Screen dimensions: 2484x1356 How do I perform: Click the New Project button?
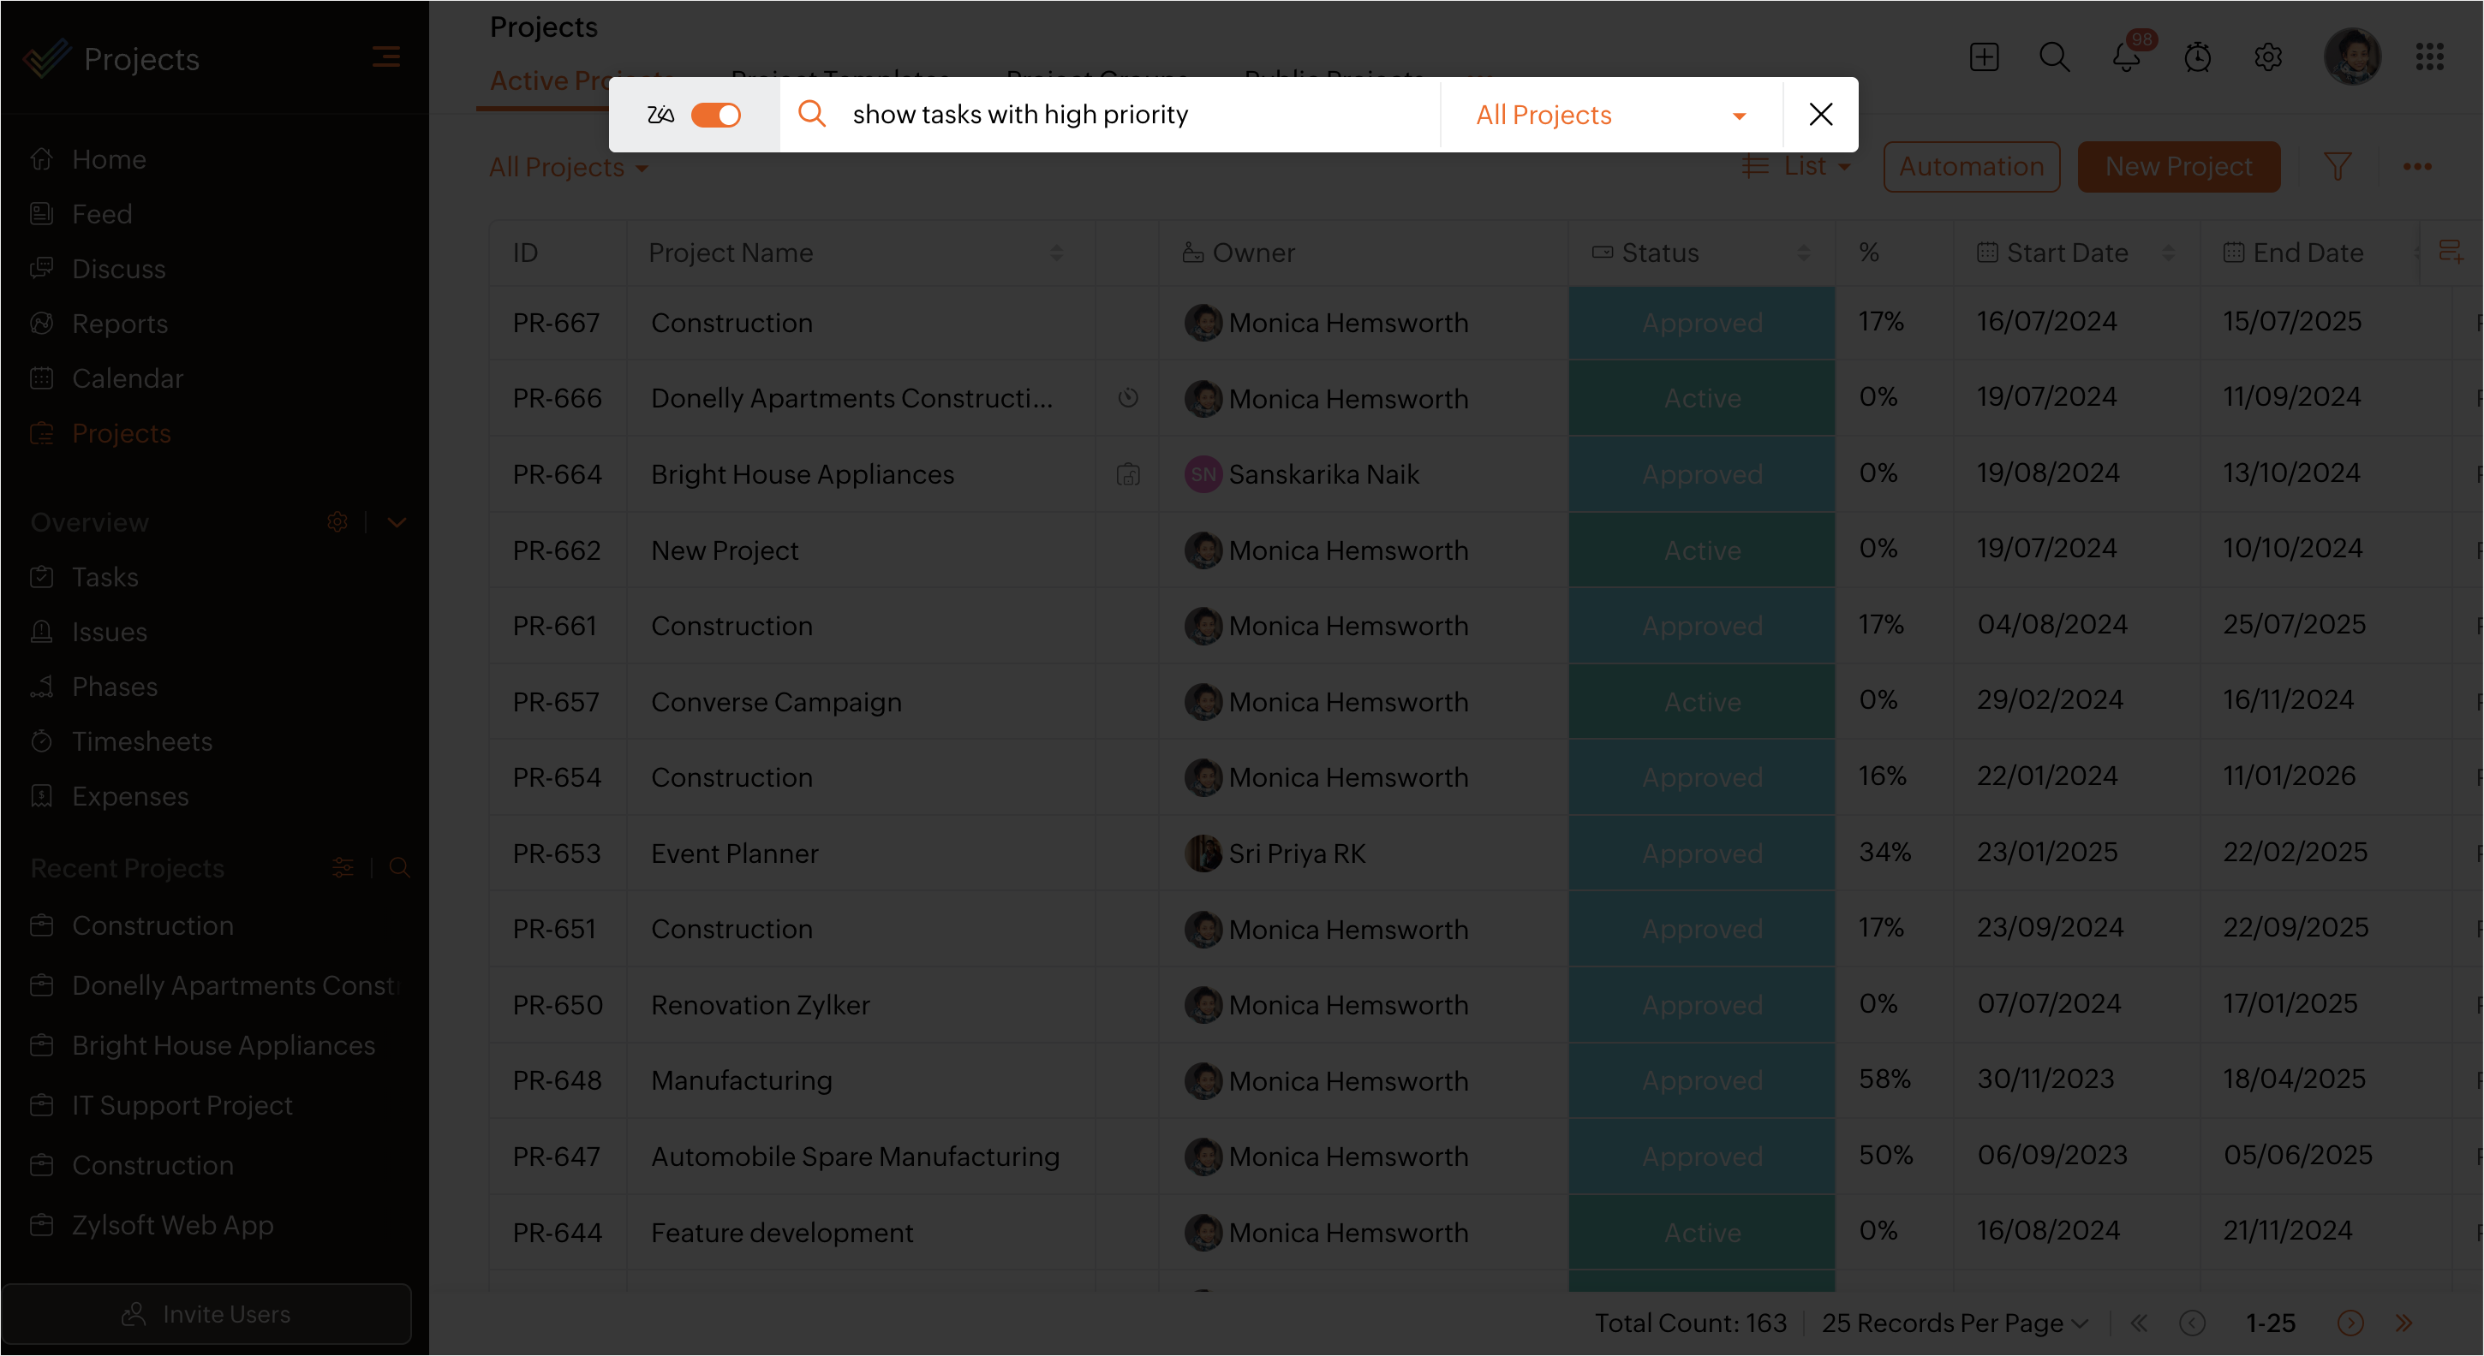point(2177,167)
